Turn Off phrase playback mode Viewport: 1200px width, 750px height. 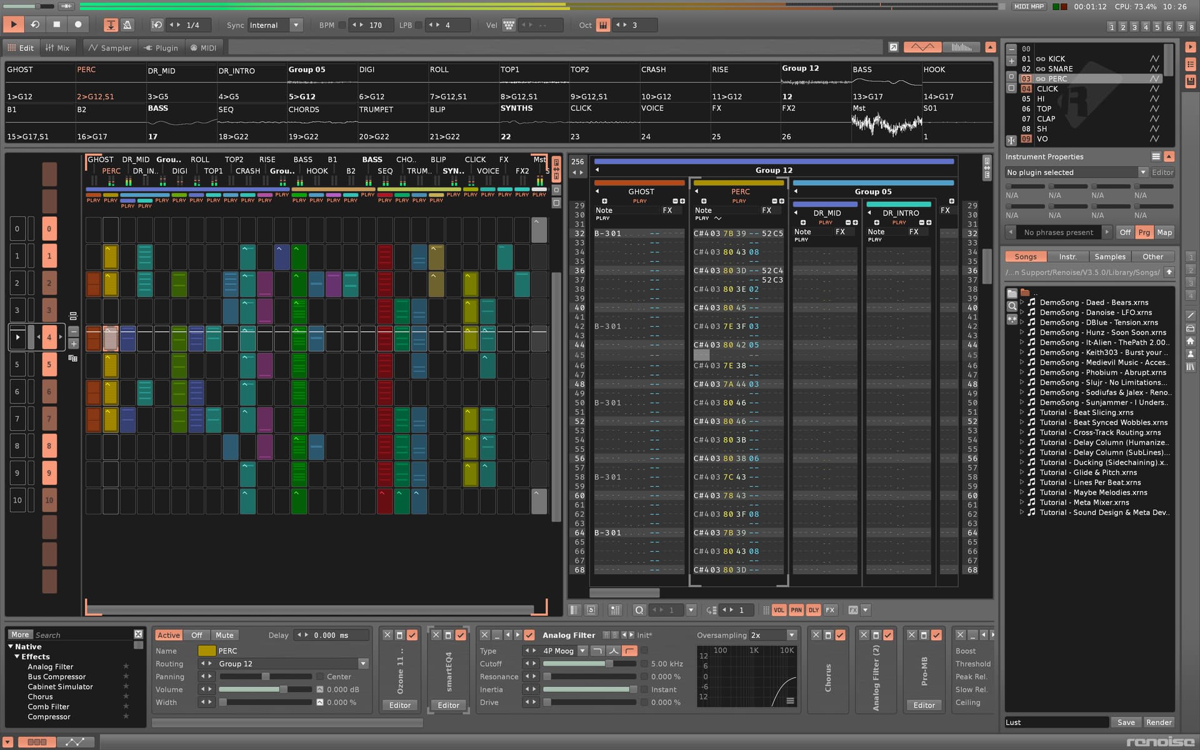tap(1125, 232)
